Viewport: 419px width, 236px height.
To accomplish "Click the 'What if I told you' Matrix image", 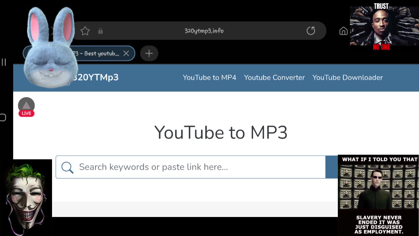I will [x=378, y=195].
